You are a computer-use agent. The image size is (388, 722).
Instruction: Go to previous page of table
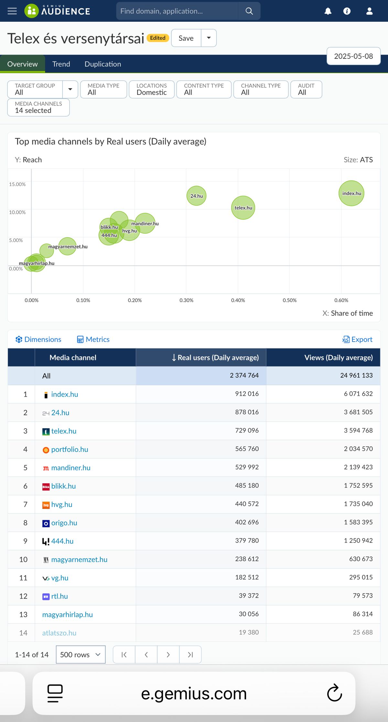click(146, 654)
